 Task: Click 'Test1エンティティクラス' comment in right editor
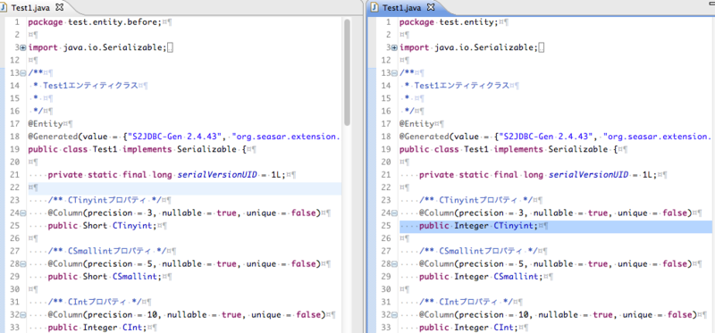[x=461, y=85]
